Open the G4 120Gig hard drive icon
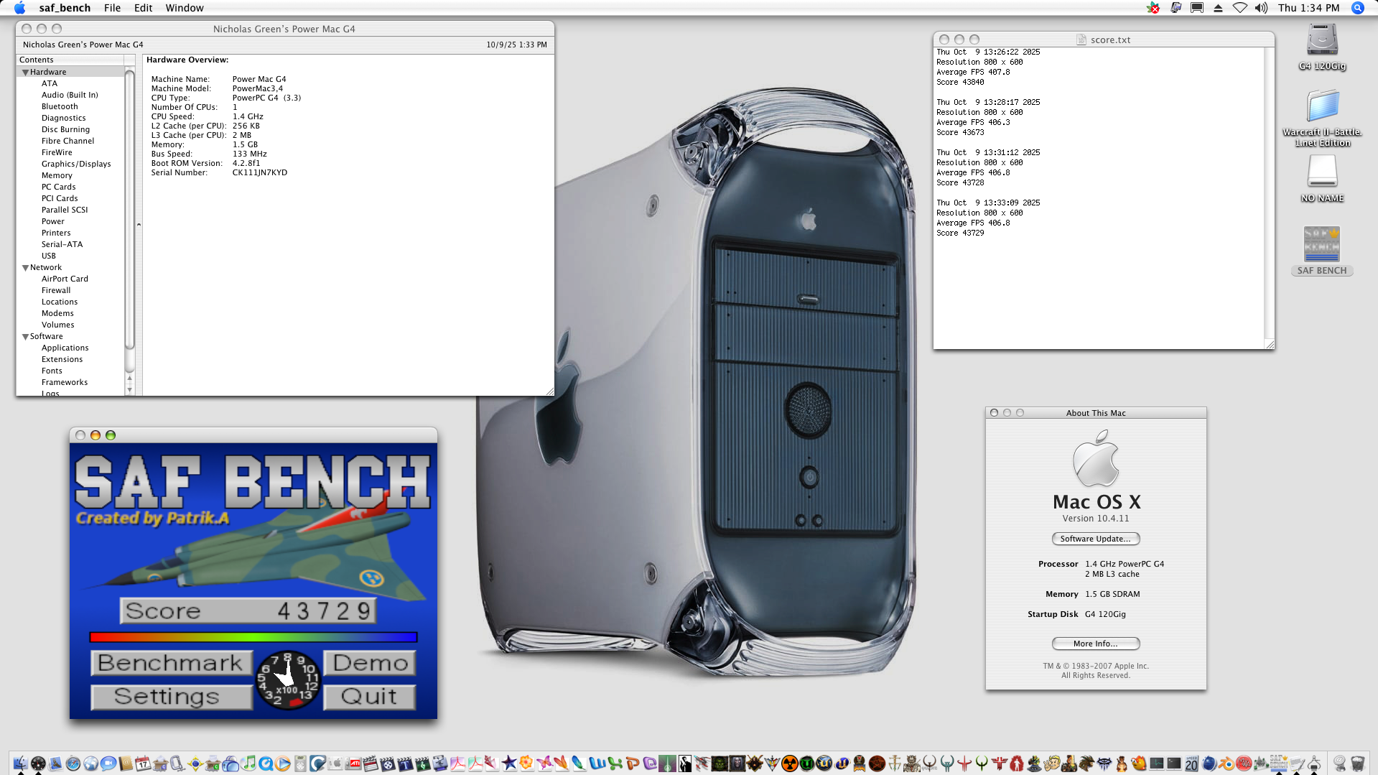Image resolution: width=1378 pixels, height=775 pixels. pos(1321,41)
